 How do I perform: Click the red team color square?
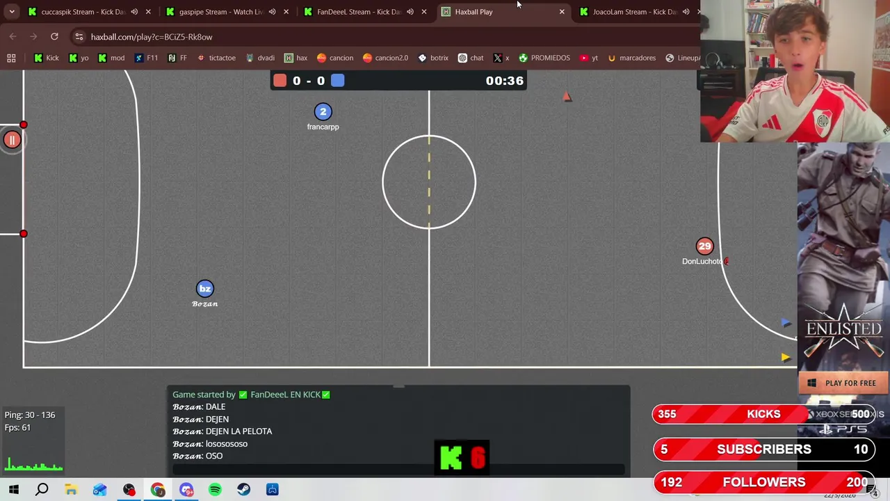pyautogui.click(x=280, y=81)
